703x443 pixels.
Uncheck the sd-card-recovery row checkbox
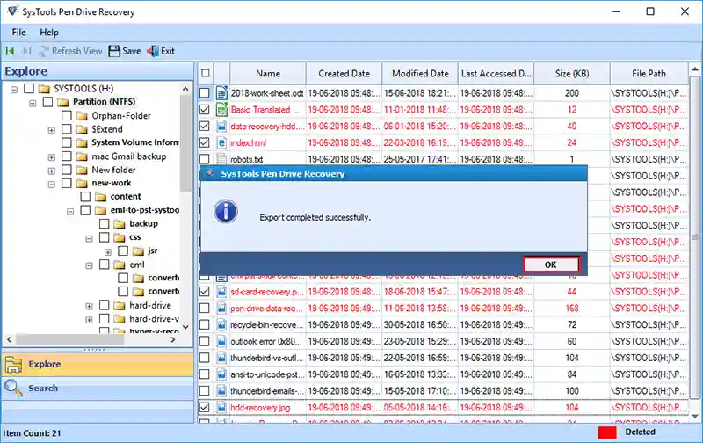point(205,292)
